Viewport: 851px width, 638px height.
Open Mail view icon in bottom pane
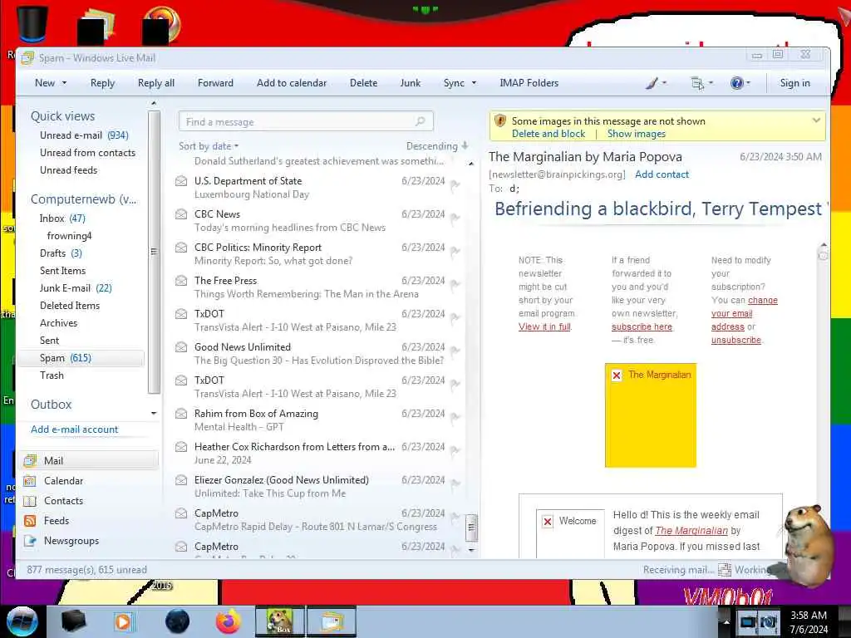pos(31,460)
